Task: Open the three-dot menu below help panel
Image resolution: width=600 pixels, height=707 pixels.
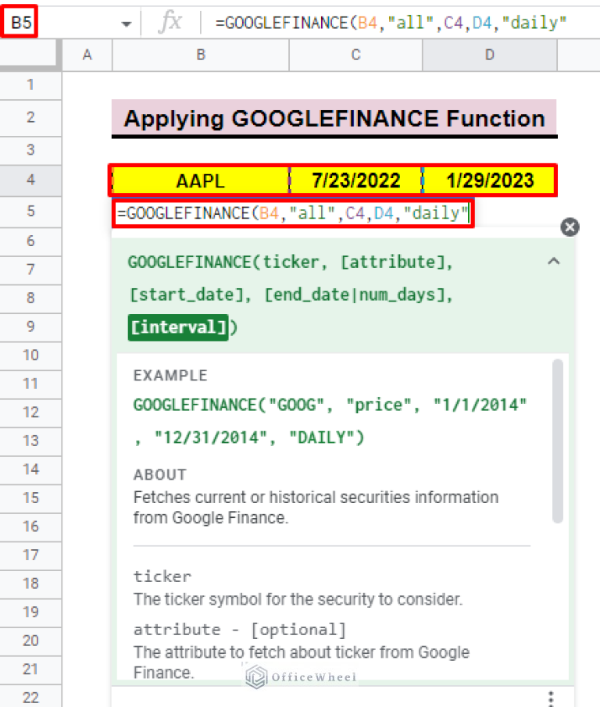Action: tap(551, 698)
